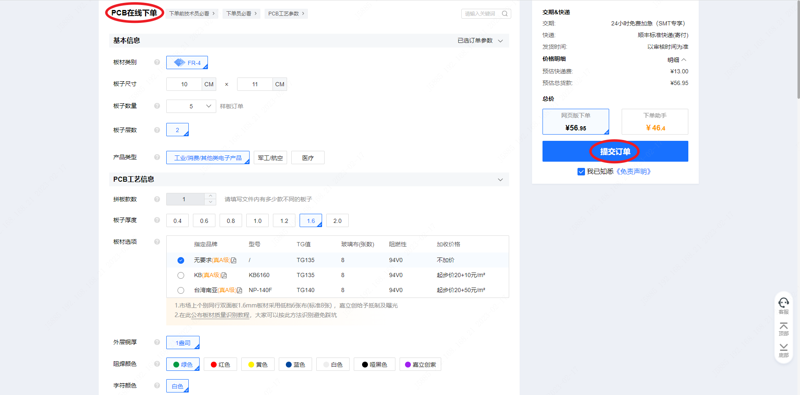Click help icon beside 阻焊颜色

[x=157, y=364]
